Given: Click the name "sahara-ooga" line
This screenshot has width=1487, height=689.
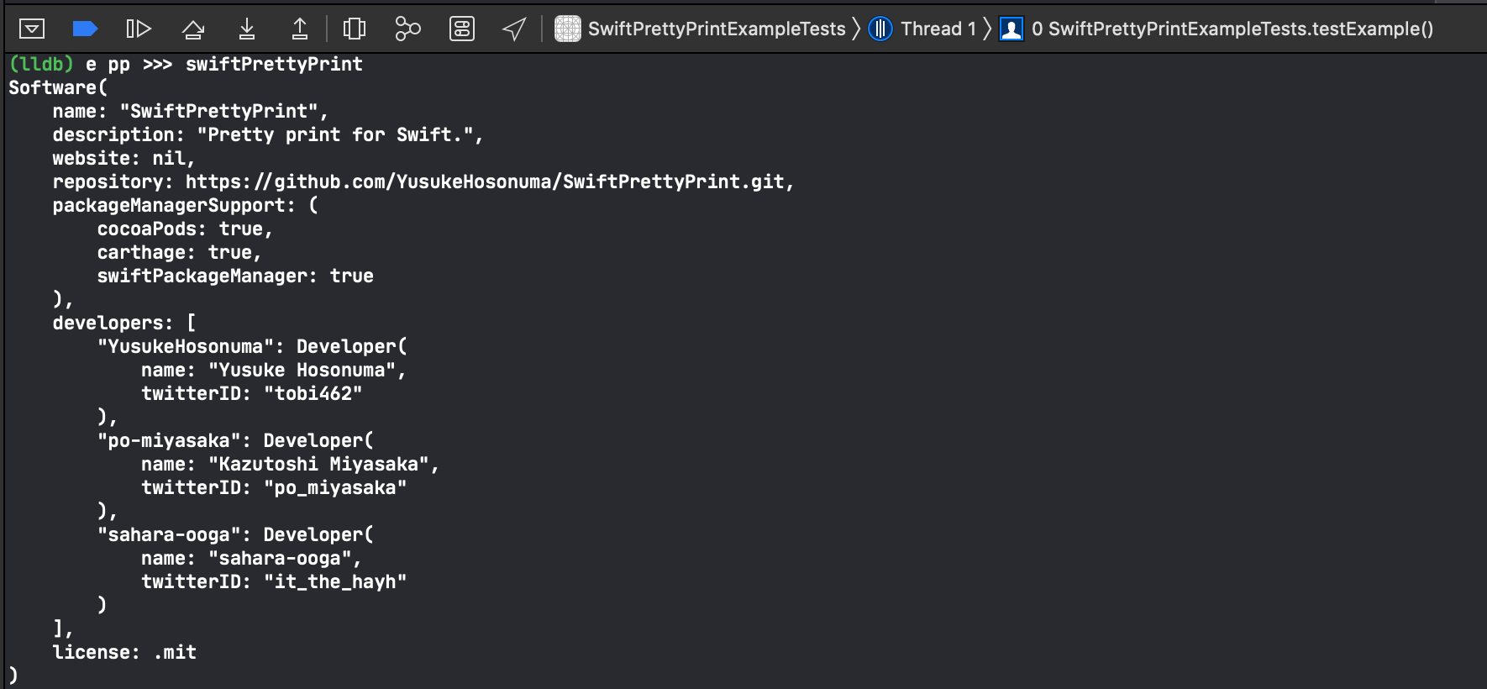Looking at the screenshot, I should pos(251,558).
